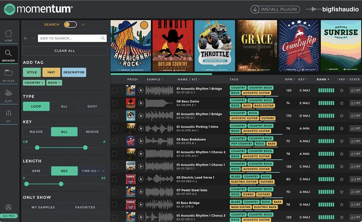Download 05 Bass Brekdown for 1 PT
The image size is (362, 222).
click(355, 141)
